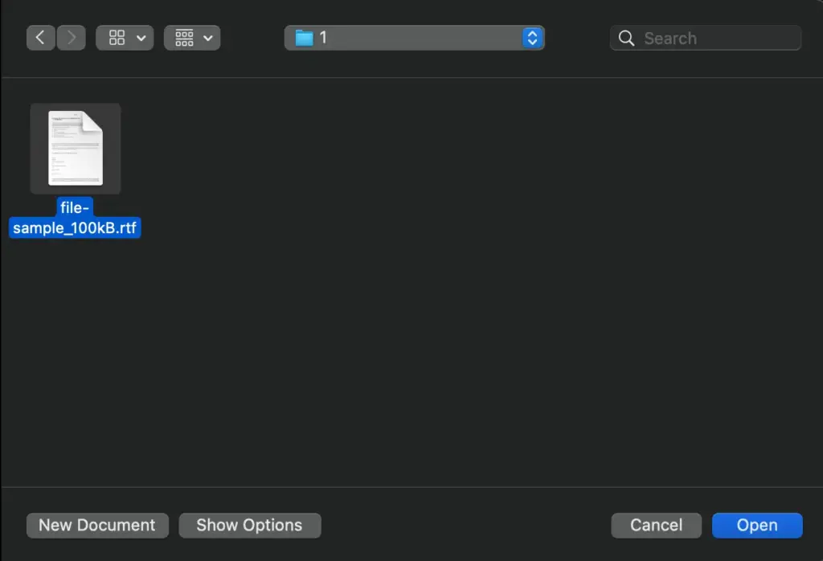
Task: Cancel the open file dialog
Action: [656, 526]
